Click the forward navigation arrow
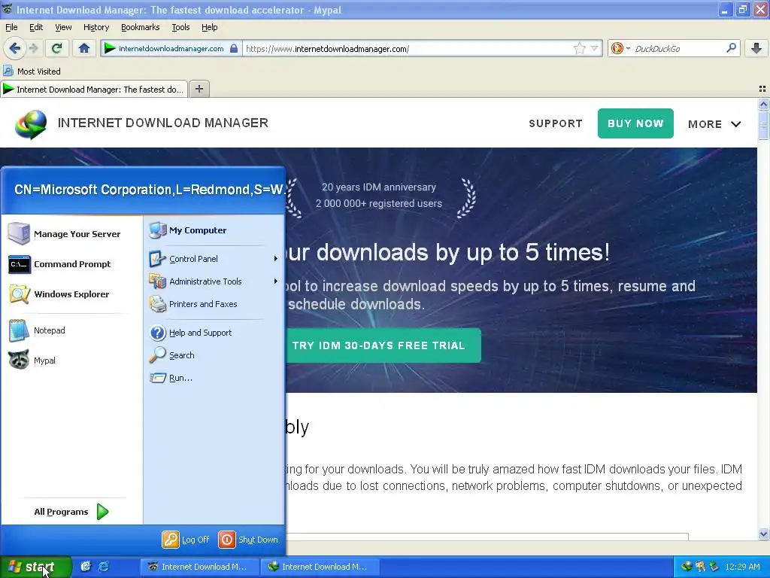The height and width of the screenshot is (578, 770). coord(33,48)
